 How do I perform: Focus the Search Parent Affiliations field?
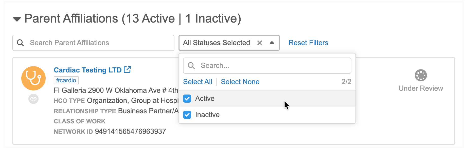[93, 43]
